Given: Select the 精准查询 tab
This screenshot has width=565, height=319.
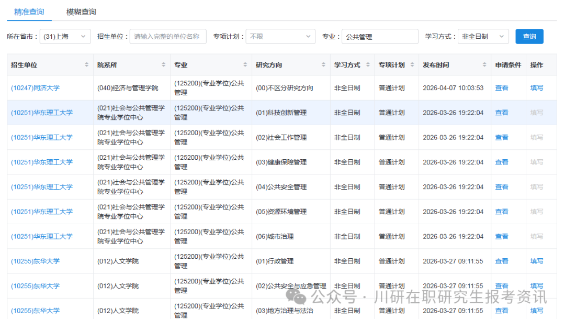Looking at the screenshot, I should pyautogui.click(x=29, y=11).
